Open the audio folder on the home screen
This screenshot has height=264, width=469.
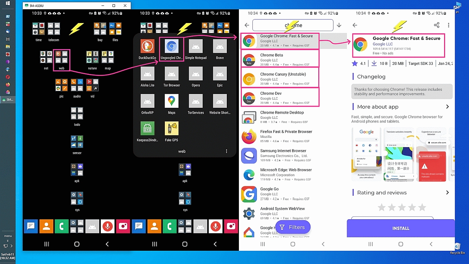tap(77, 88)
